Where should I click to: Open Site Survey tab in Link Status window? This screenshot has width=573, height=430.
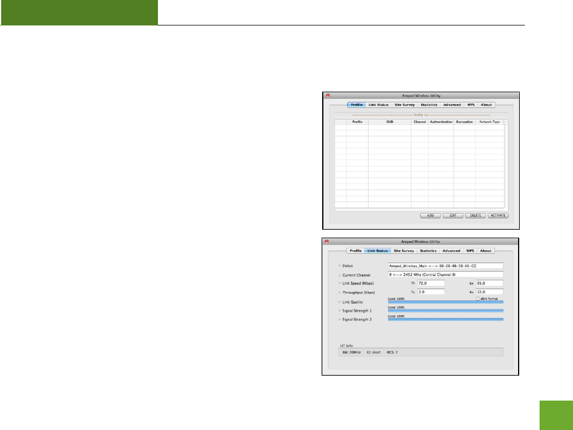pyautogui.click(x=404, y=251)
